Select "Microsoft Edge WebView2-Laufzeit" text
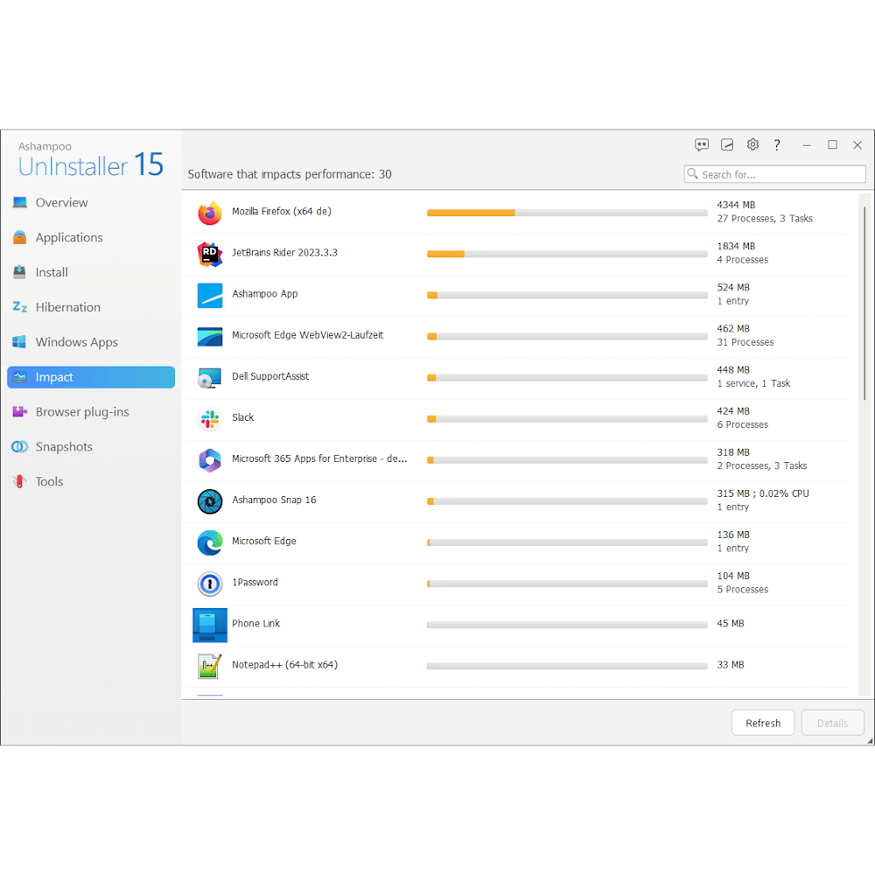875x875 pixels. coord(307,335)
